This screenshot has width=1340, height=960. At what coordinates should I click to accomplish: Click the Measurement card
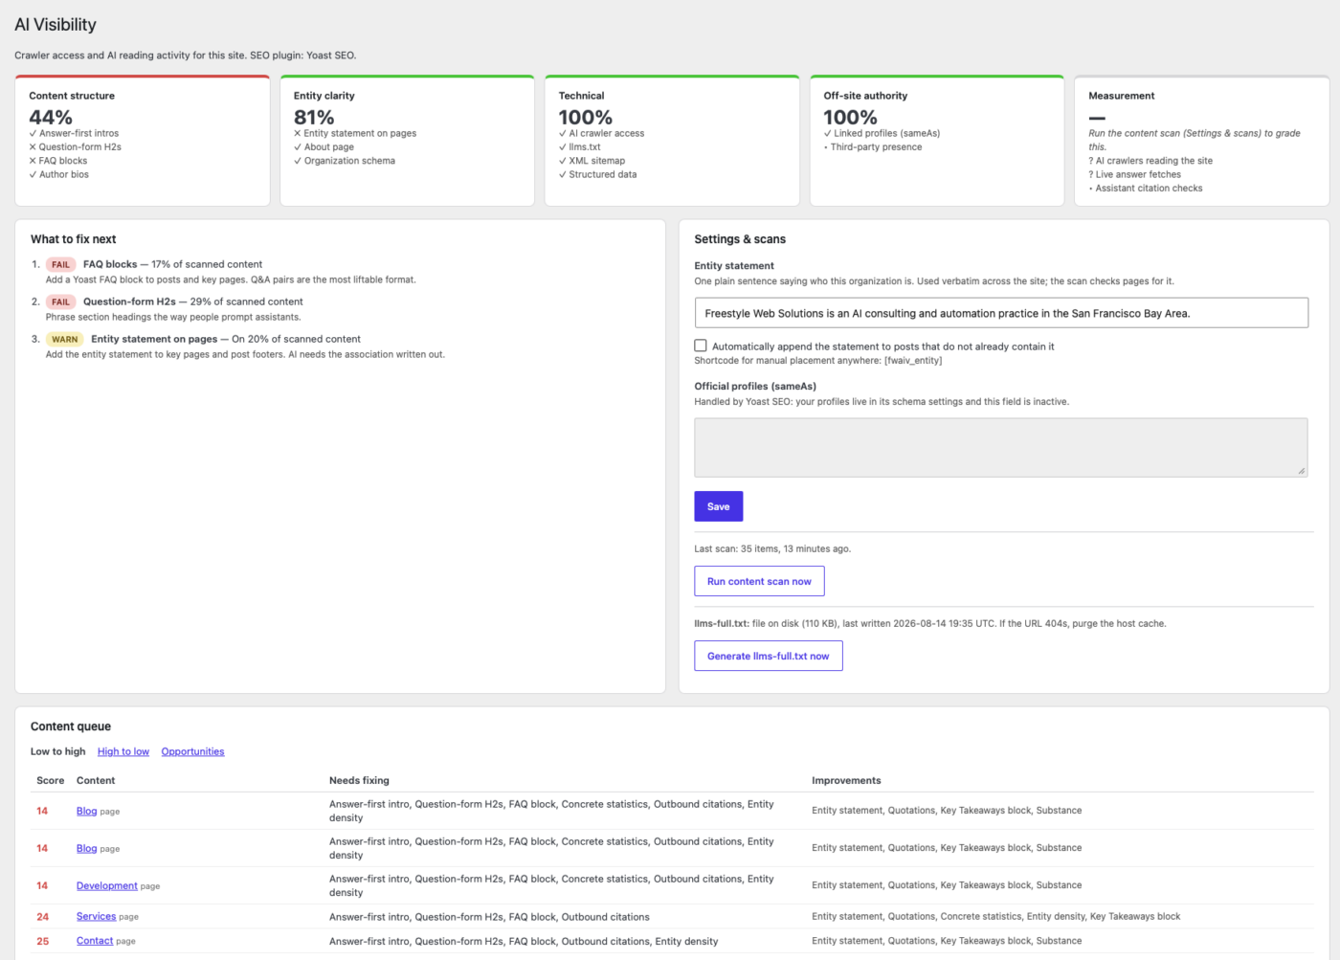(1202, 141)
